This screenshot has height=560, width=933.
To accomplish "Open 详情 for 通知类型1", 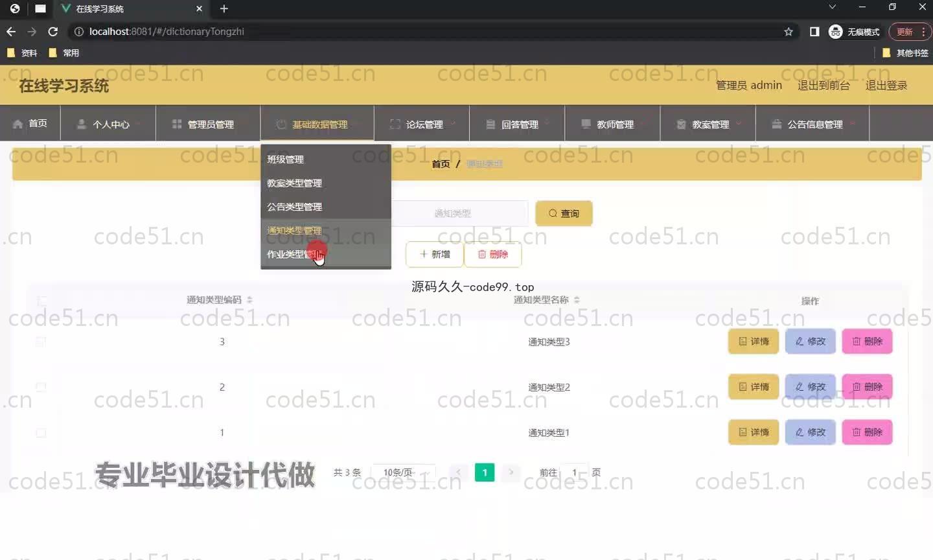I will pos(754,432).
